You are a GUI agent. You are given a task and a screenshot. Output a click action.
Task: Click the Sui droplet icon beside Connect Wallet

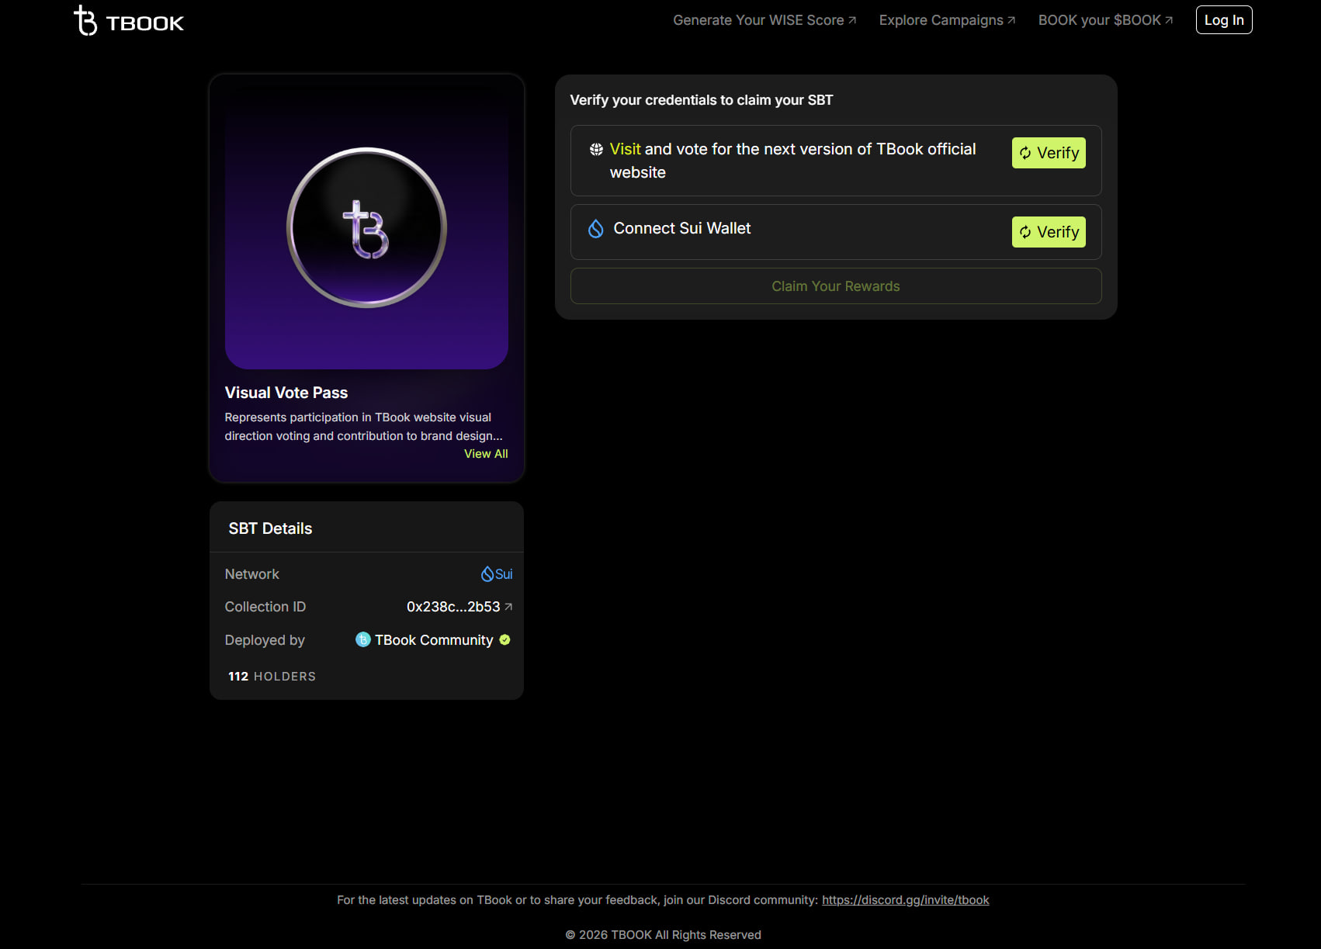595,228
